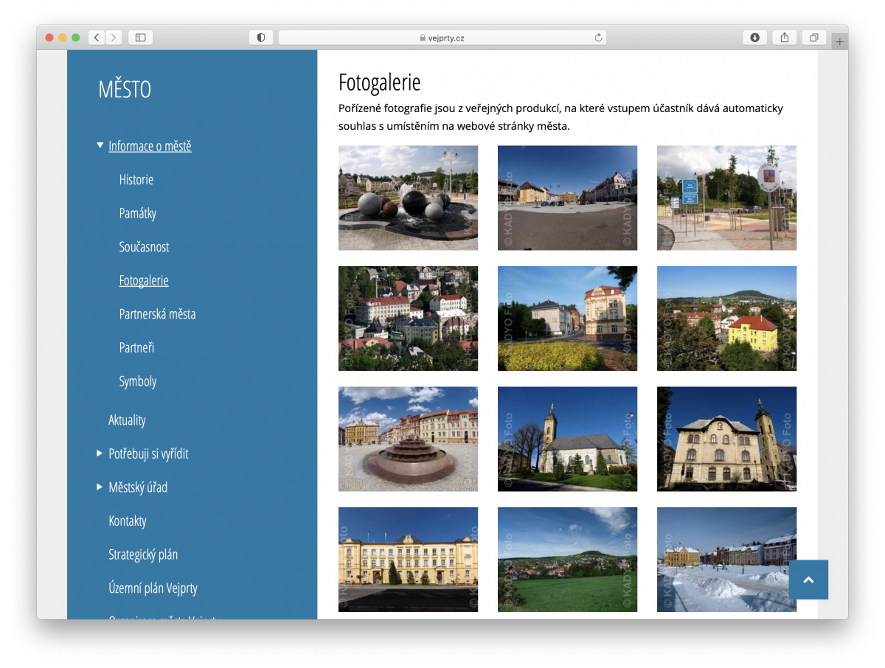Expand the Potřebuji si vyřídit submenu
Image resolution: width=885 pixels, height=668 pixels.
click(x=100, y=453)
